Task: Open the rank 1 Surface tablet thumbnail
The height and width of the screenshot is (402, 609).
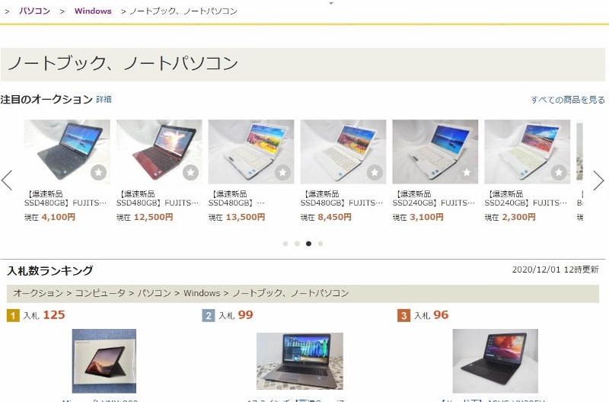Action: click(x=104, y=361)
